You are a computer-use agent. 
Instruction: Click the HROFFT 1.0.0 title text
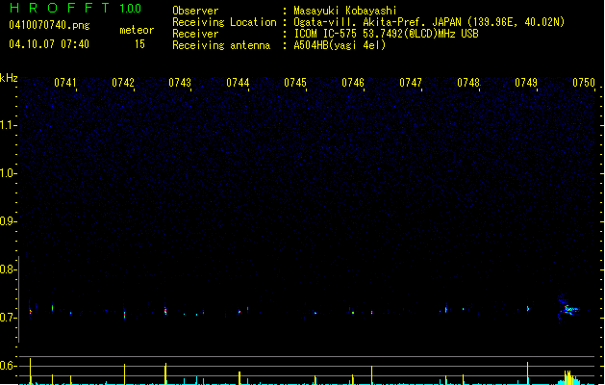75,8
